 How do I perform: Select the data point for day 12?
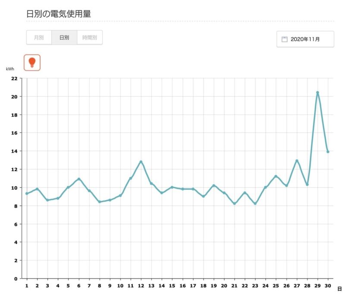pos(141,161)
